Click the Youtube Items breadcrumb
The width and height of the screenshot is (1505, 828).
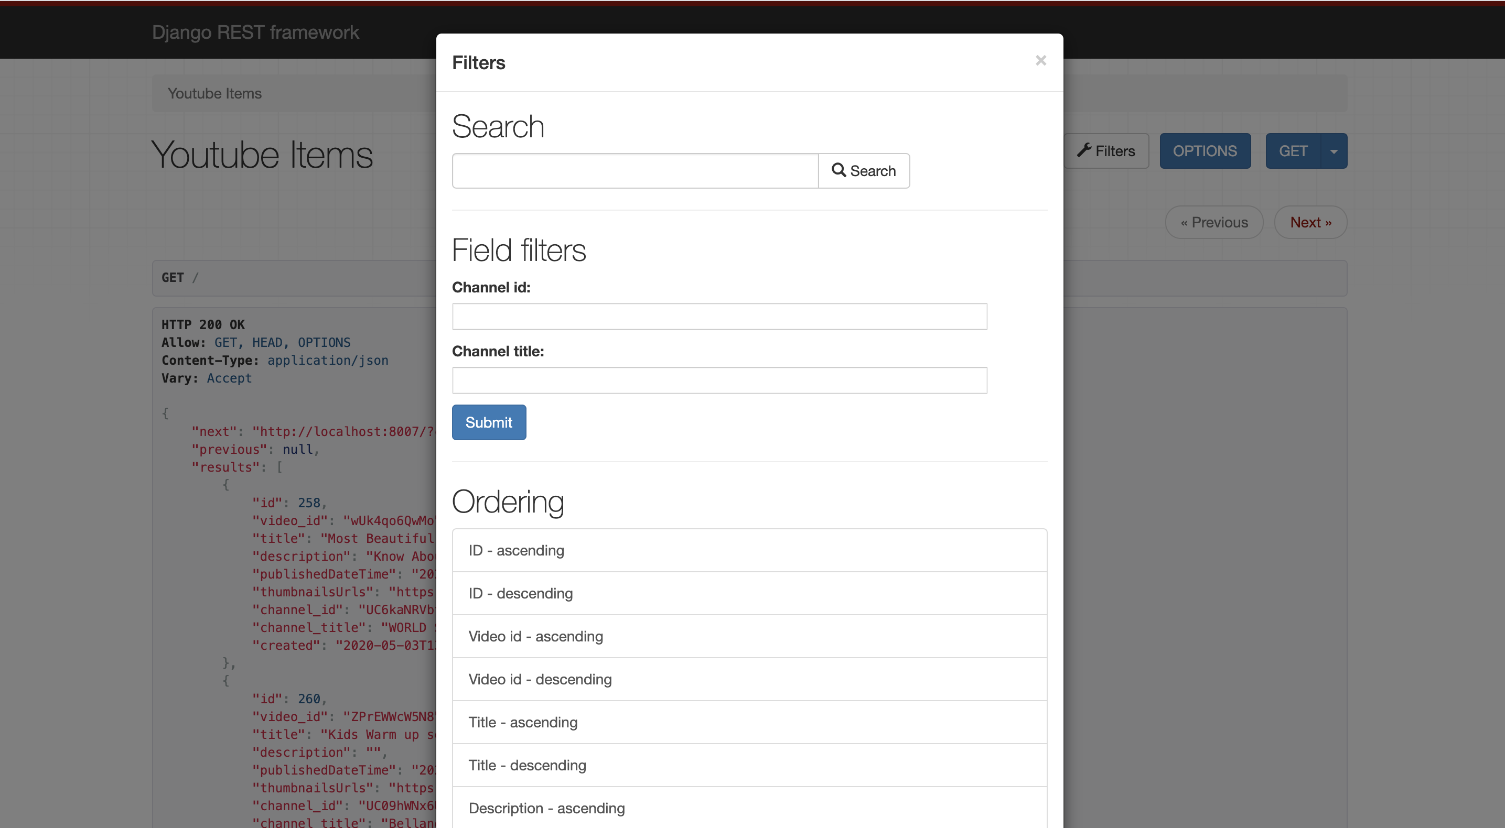[x=214, y=93]
